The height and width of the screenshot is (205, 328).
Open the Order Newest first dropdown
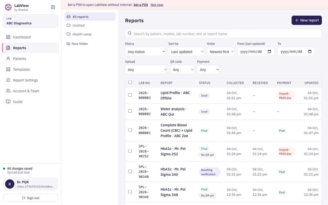tap(220, 52)
